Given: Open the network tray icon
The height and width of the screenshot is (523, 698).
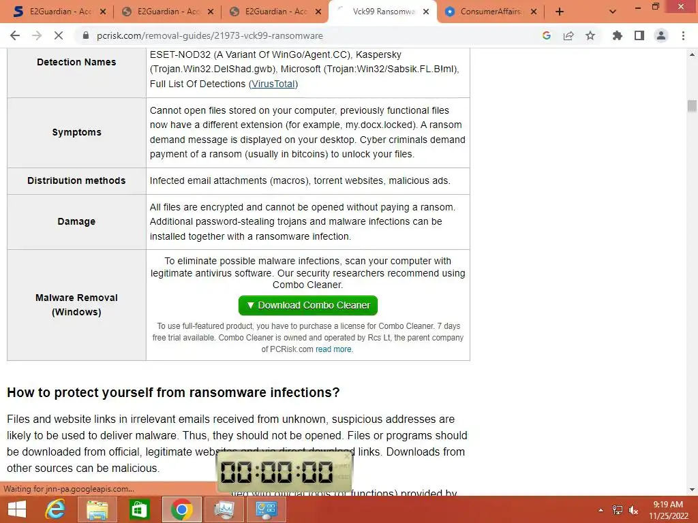Looking at the screenshot, I should pos(618,509).
